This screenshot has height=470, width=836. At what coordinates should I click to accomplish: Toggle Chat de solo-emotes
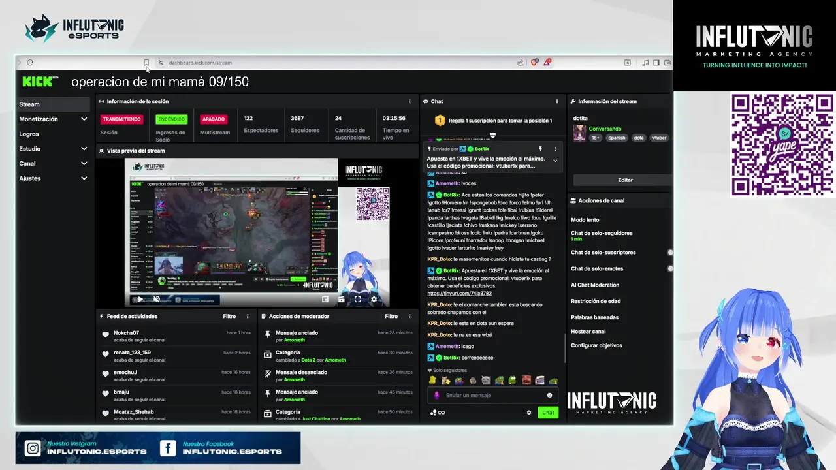669,268
